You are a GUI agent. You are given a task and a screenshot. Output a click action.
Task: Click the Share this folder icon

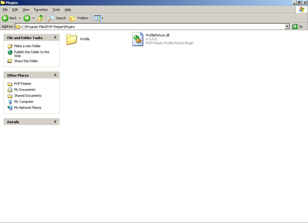10,61
